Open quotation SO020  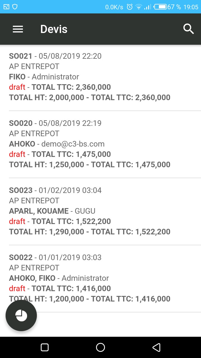coord(21,123)
